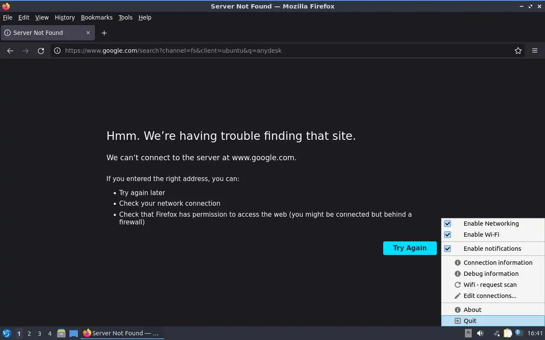Open the volume control tray icon
This screenshot has height=340, width=545.
480,333
